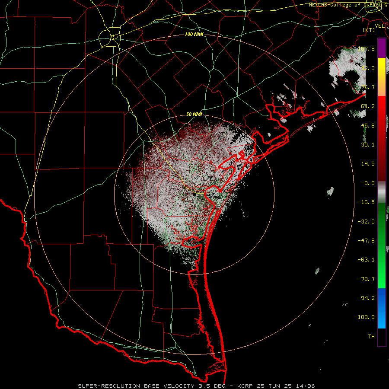The height and width of the screenshot is (389, 389).
Task: Click the 61.2 velocity scale value
Action: (x=368, y=106)
